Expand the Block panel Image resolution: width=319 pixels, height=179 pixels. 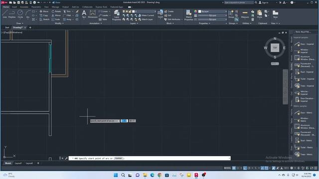click(170, 23)
